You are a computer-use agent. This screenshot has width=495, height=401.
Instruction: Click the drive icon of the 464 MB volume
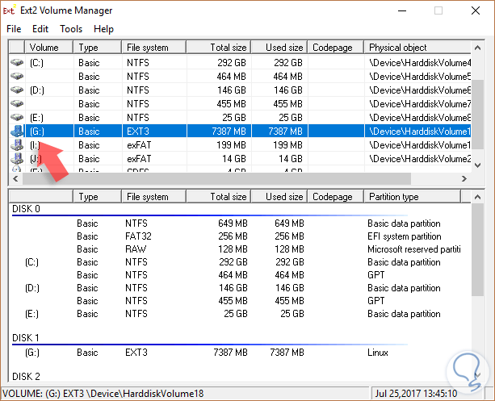pyautogui.click(x=17, y=77)
